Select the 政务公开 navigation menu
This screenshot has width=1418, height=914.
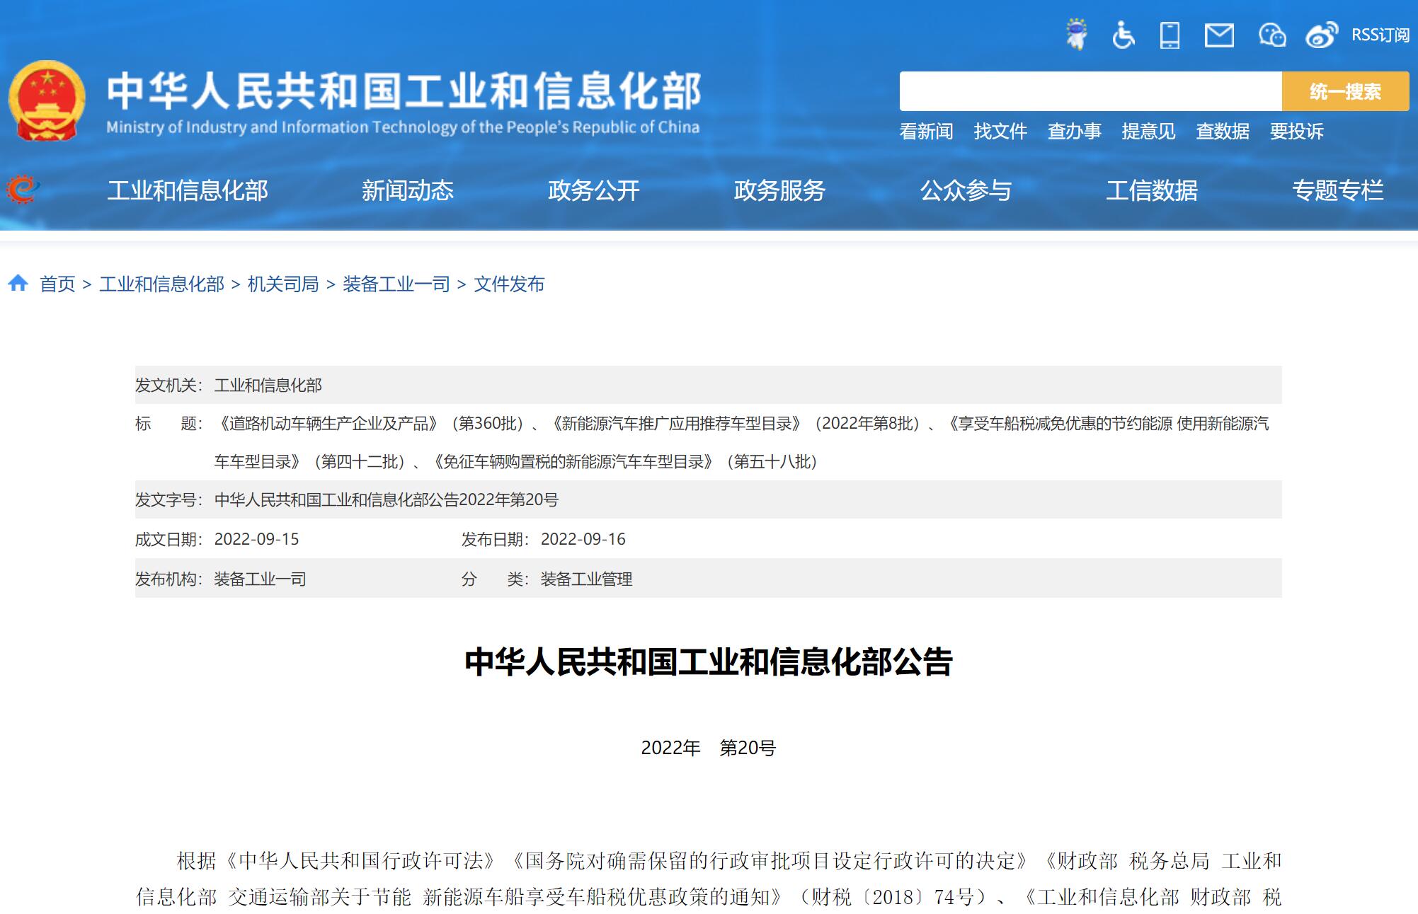tap(594, 190)
